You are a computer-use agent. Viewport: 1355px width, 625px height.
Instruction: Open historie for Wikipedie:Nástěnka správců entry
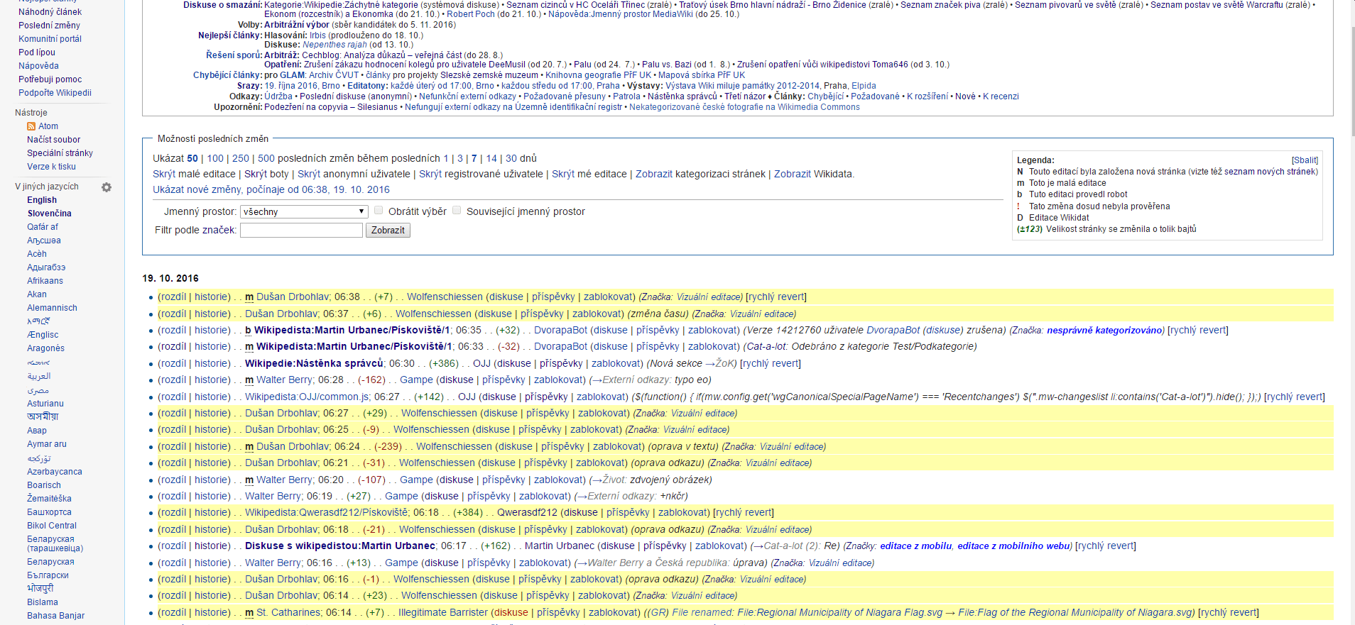(x=212, y=363)
